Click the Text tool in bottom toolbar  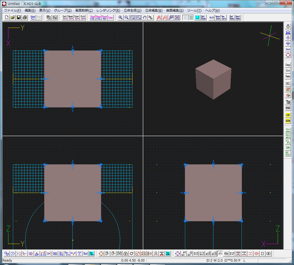pos(86,254)
